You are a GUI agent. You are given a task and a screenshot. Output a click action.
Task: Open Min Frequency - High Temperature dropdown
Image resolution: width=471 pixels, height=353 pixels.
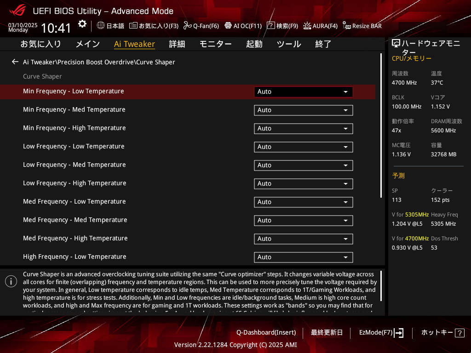(x=304, y=129)
